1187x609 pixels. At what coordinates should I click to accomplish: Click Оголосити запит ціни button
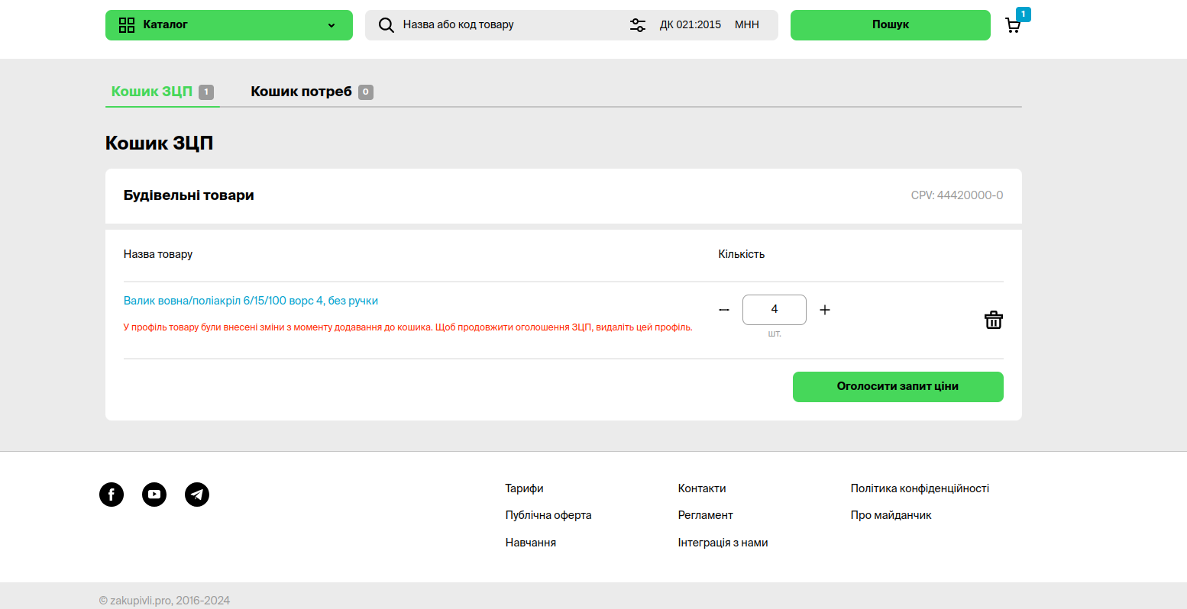click(x=898, y=386)
